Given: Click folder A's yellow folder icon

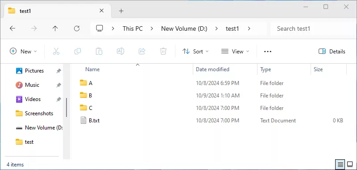Looking at the screenshot, I should [x=83, y=83].
